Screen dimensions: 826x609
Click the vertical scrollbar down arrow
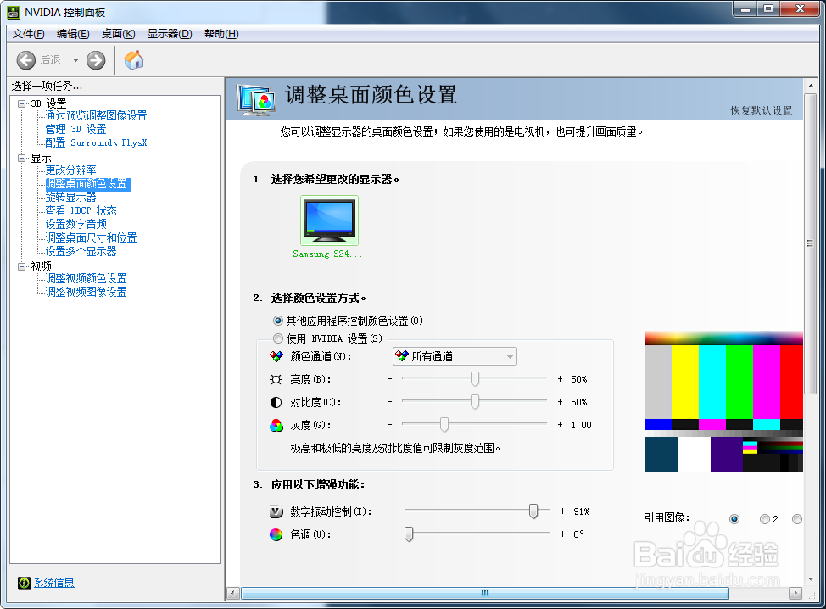811,579
